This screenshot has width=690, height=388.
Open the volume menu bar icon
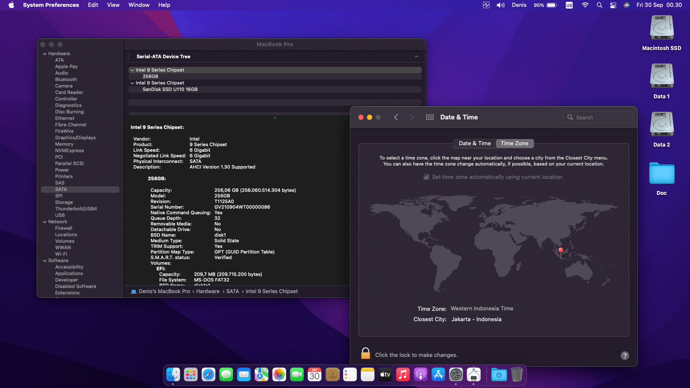tap(500, 5)
